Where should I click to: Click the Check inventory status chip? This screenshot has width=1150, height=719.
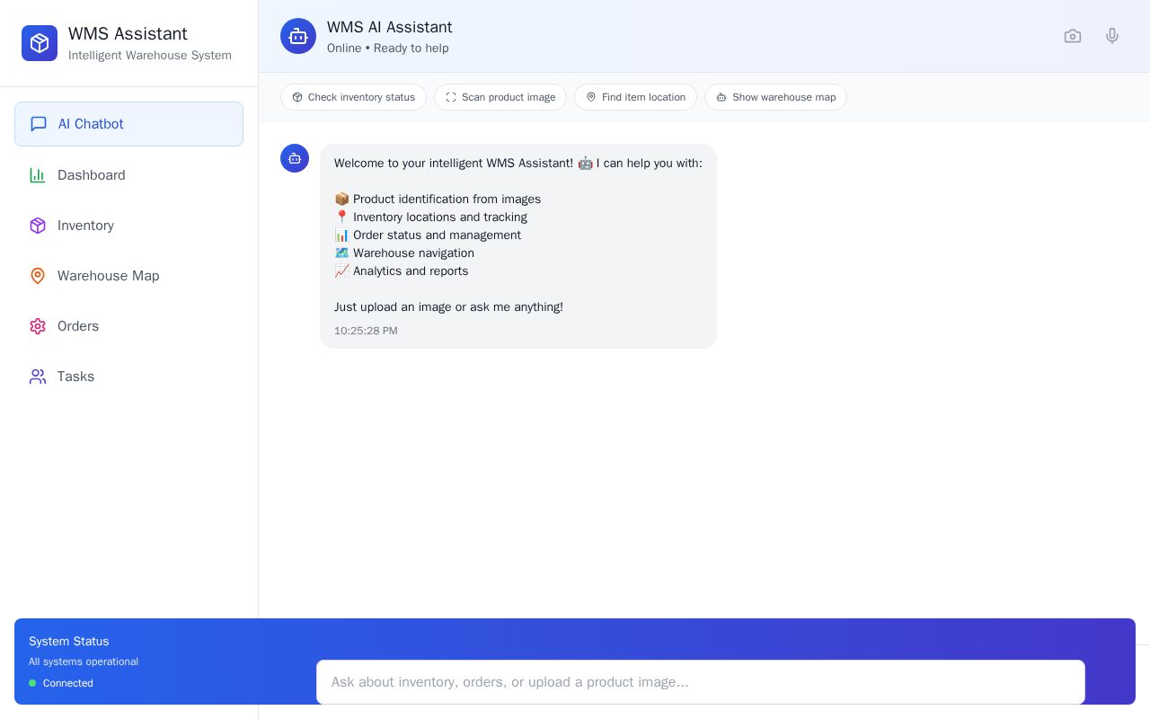coord(353,97)
